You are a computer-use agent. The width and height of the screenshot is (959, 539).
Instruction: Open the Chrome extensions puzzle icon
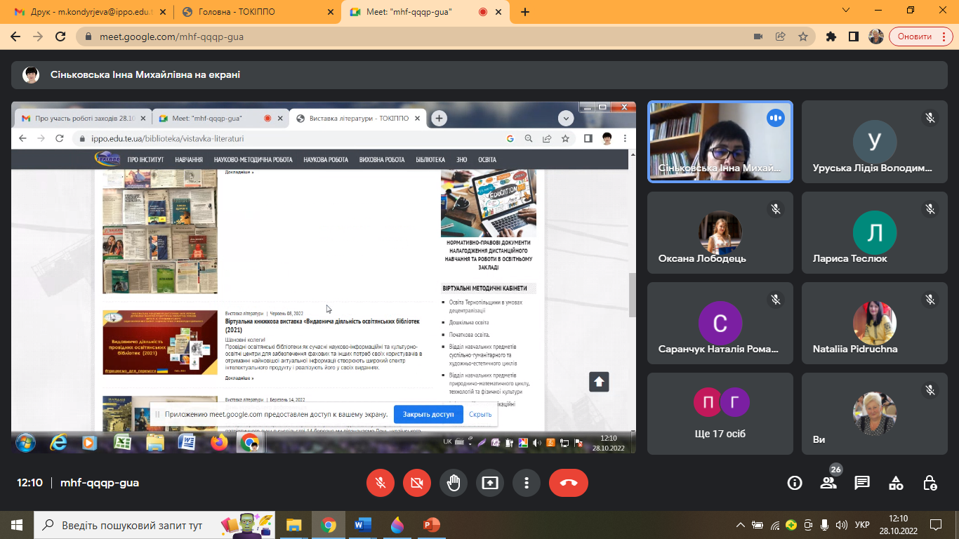click(832, 36)
